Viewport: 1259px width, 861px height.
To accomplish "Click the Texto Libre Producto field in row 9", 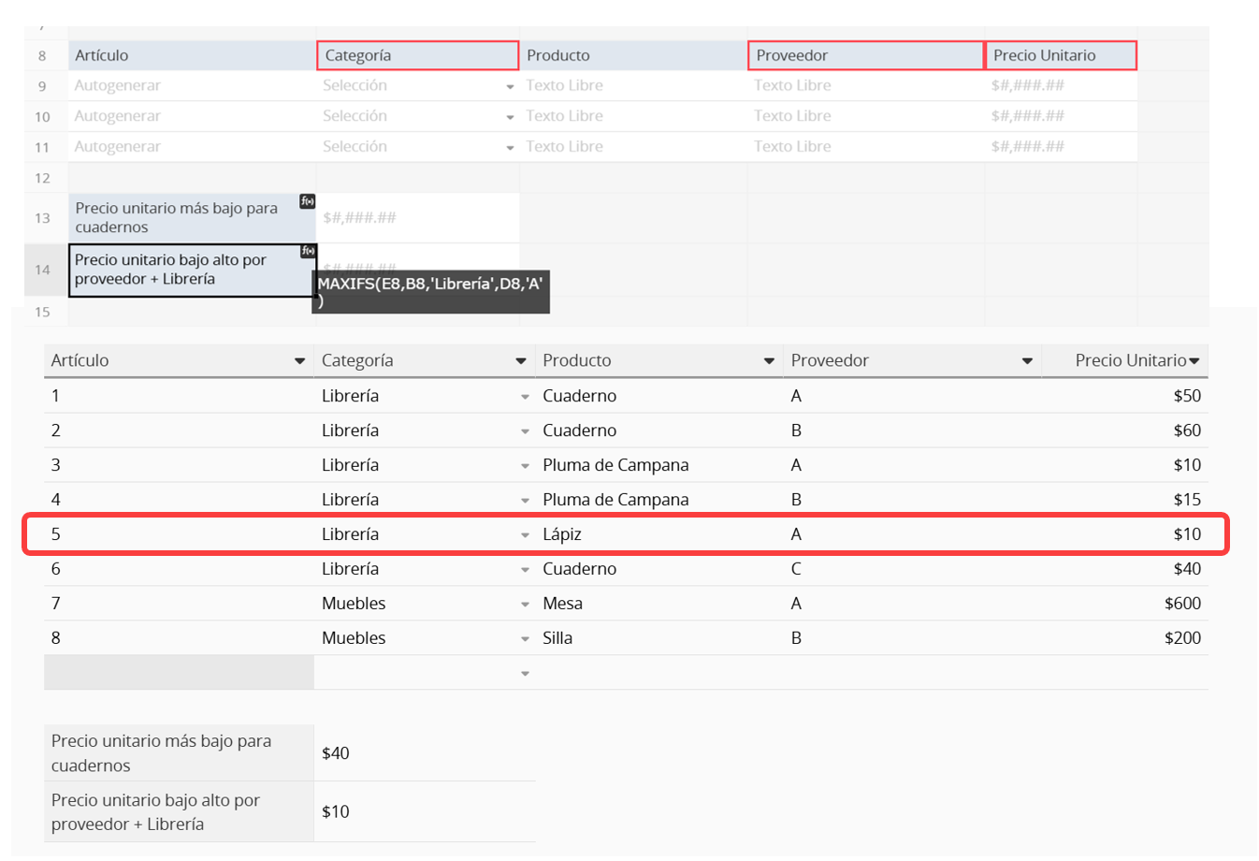I will pyautogui.click(x=564, y=85).
